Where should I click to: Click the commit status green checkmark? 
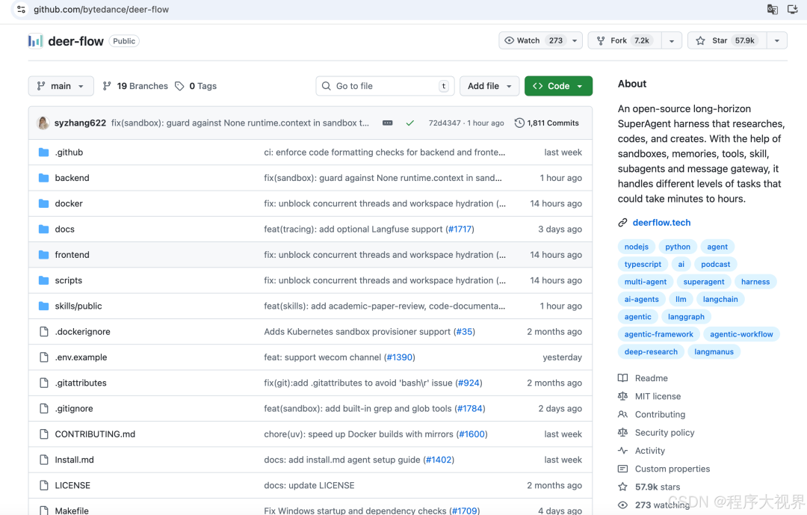tap(409, 123)
